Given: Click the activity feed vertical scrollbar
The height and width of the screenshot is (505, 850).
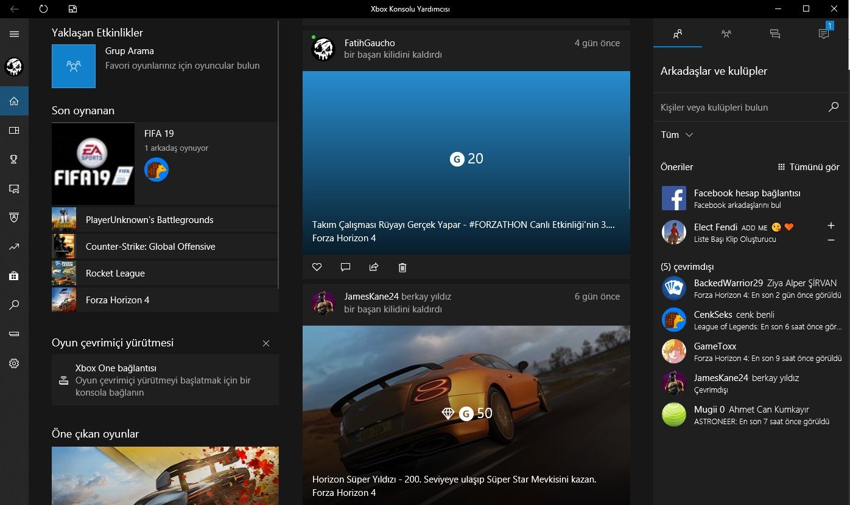Looking at the screenshot, I should pos(630,182).
